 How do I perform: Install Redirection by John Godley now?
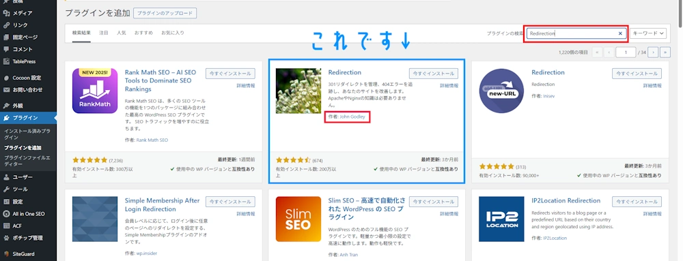(434, 74)
